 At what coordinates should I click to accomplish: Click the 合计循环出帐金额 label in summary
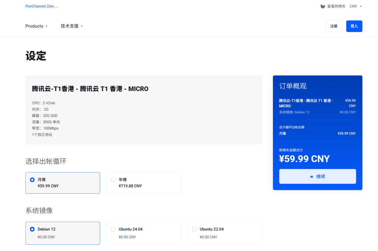coord(292,127)
